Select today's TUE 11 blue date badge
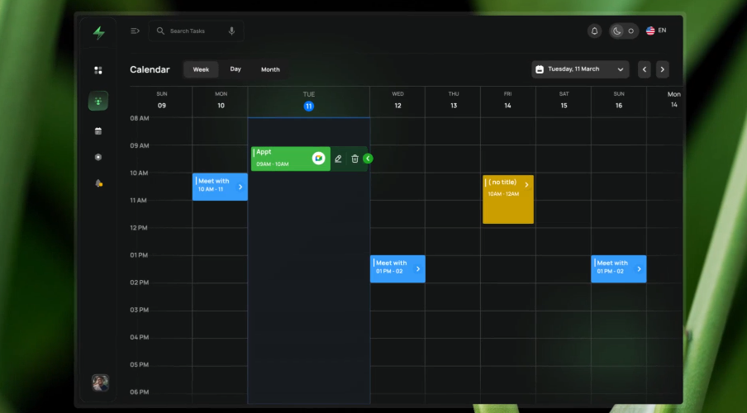The height and width of the screenshot is (413, 747). point(309,107)
